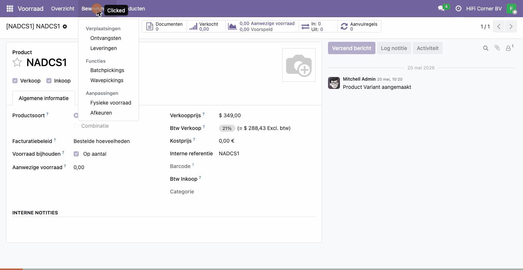Edit the product name NADCS1 heading
This screenshot has width=523, height=270.
coord(46,62)
